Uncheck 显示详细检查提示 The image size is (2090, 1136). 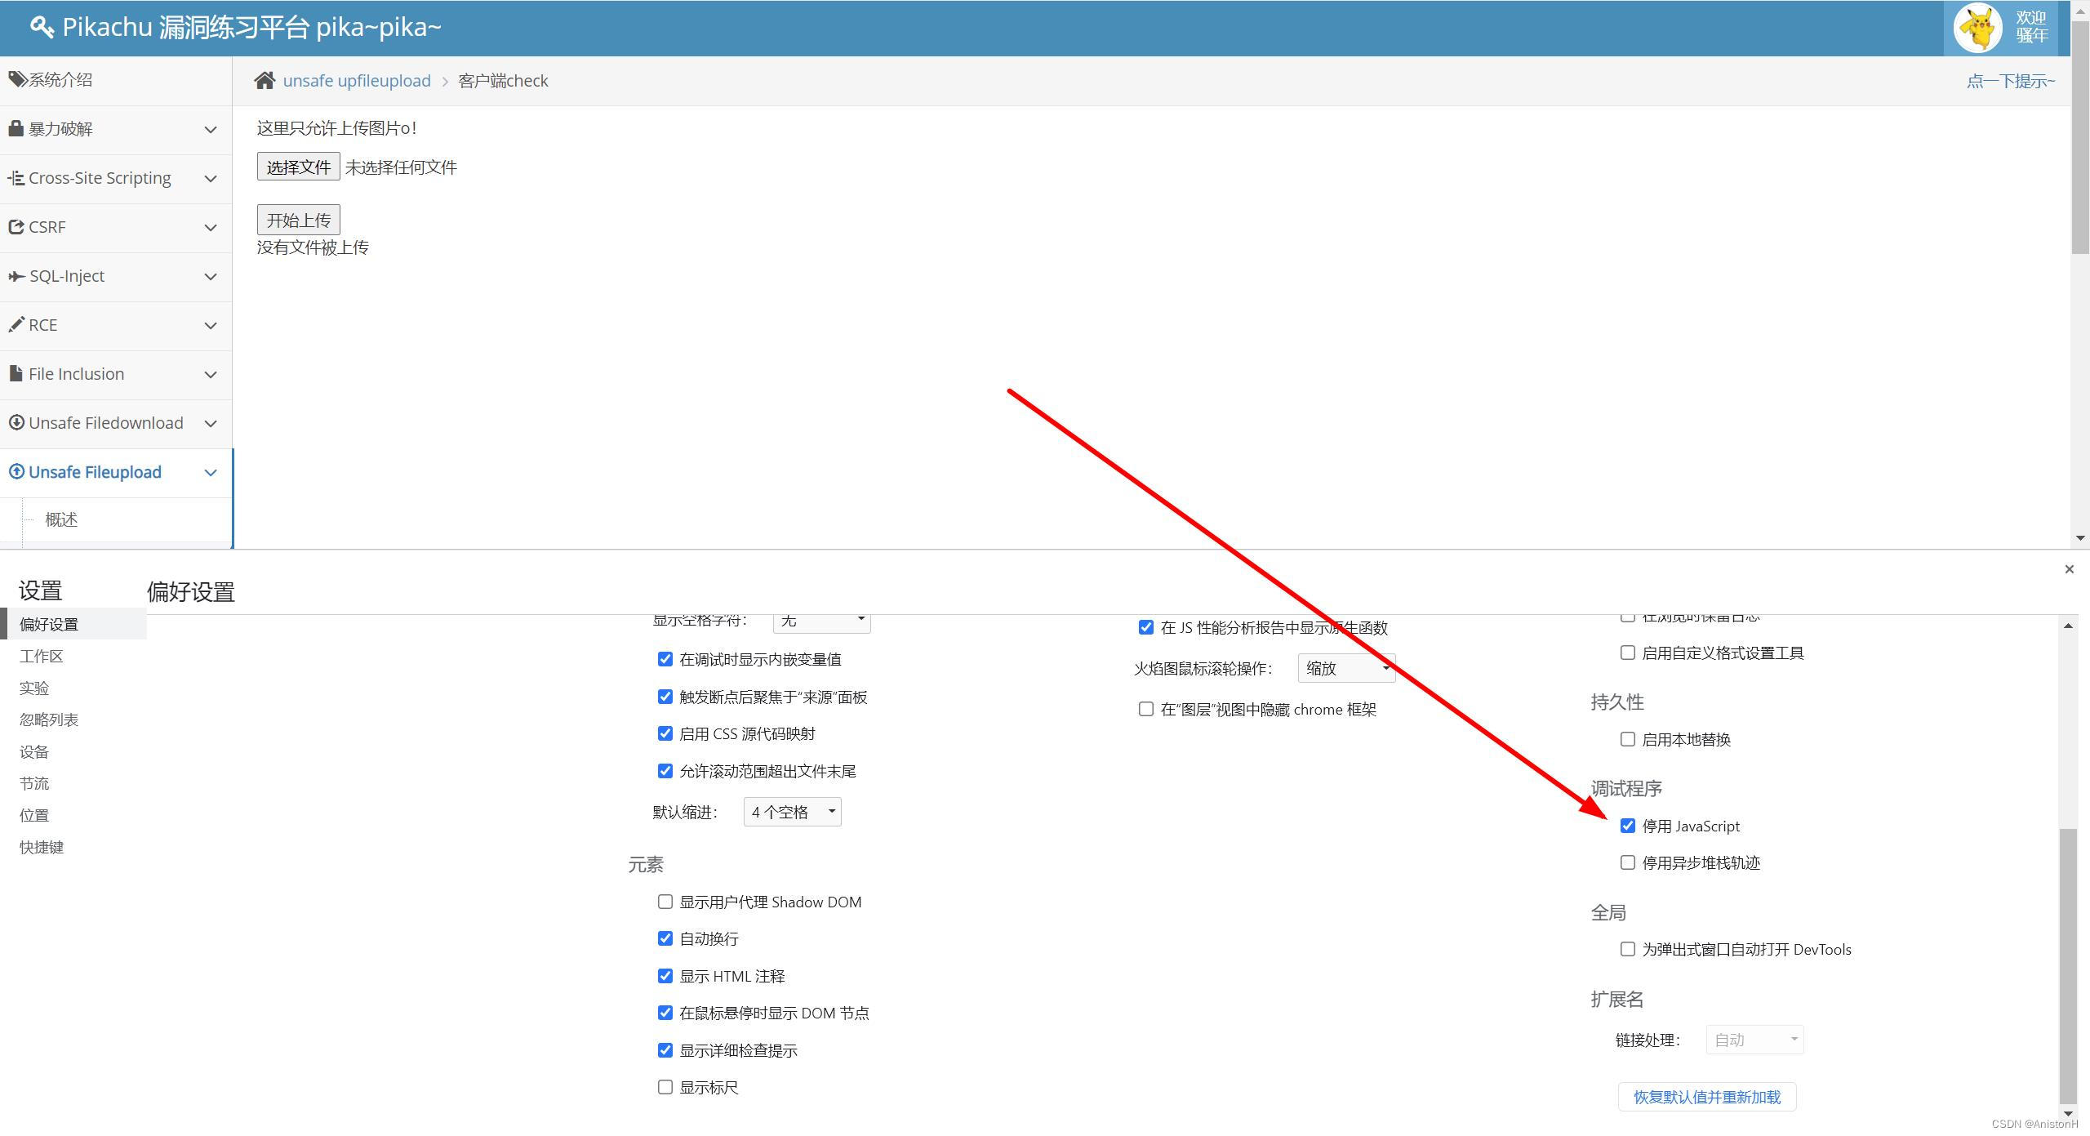tap(665, 1050)
